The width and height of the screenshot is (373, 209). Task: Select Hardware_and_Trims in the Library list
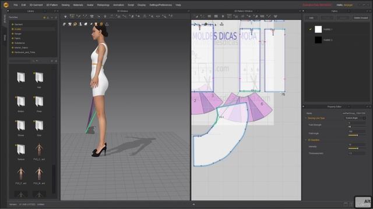[x=24, y=52]
